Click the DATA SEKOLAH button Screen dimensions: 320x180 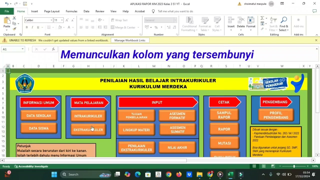click(38, 116)
